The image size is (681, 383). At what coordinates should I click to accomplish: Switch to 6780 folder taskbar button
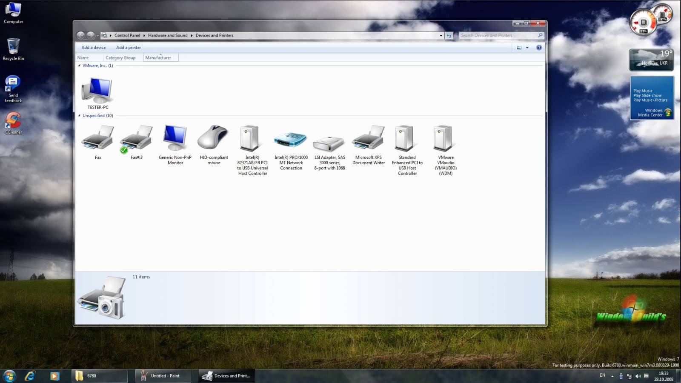click(100, 376)
